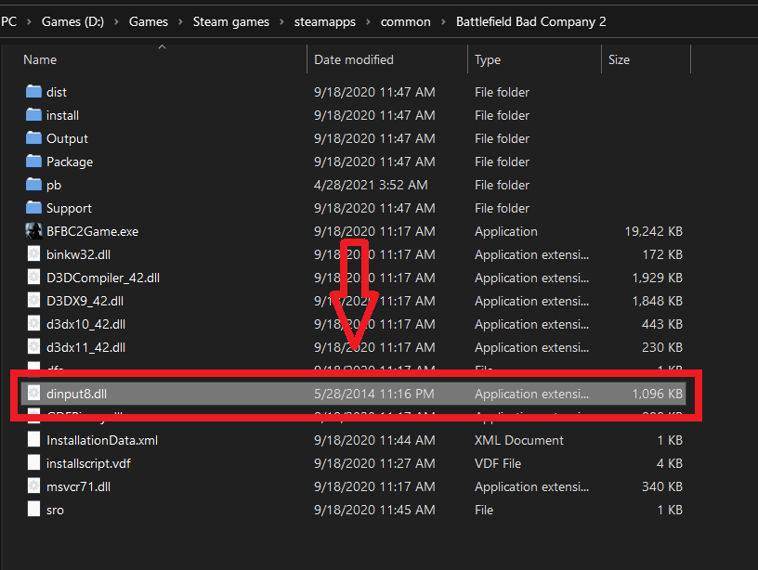The image size is (758, 570).
Task: Click 5/28/2014 11:16 PM date entry
Action: pyautogui.click(x=374, y=394)
